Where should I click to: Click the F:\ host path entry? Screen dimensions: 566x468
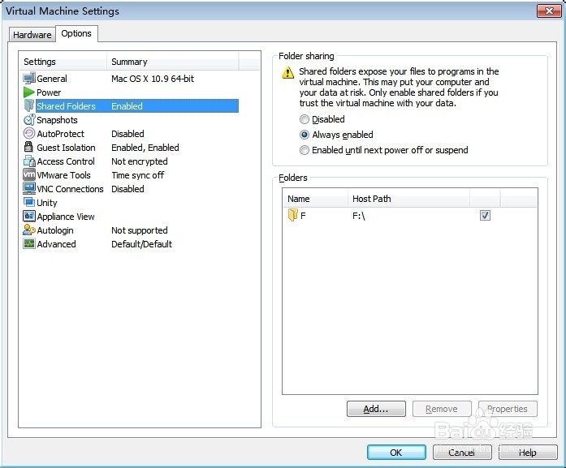pos(359,216)
